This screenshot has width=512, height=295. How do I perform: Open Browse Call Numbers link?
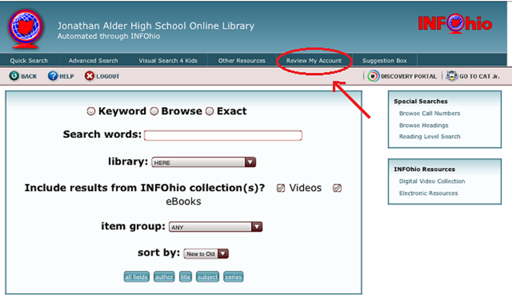429,113
